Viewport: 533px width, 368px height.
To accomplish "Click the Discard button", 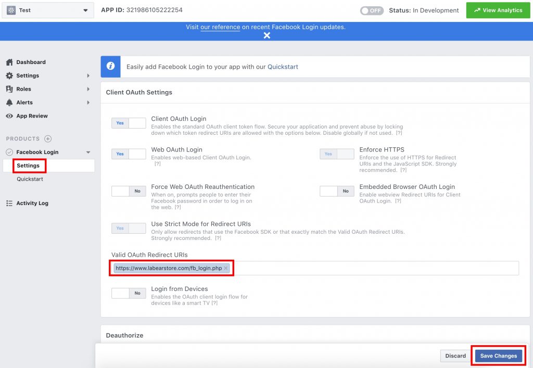I will (x=455, y=356).
